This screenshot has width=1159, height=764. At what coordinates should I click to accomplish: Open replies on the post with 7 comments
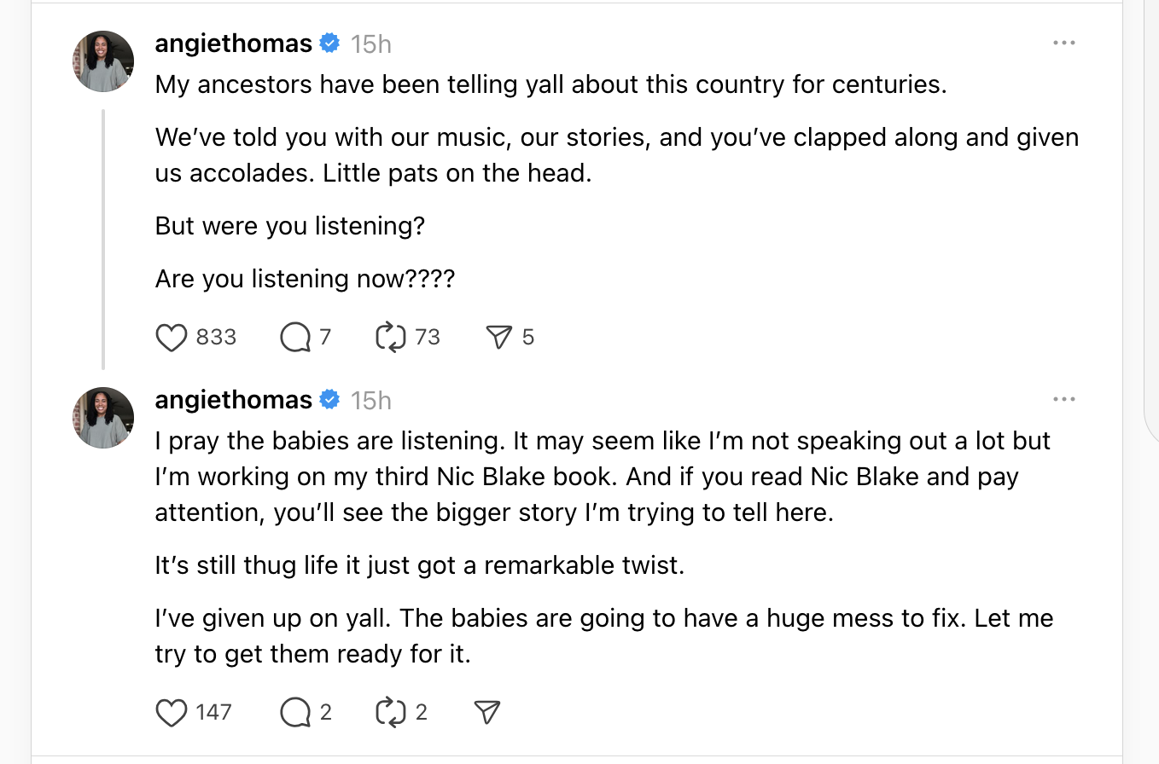pos(295,338)
